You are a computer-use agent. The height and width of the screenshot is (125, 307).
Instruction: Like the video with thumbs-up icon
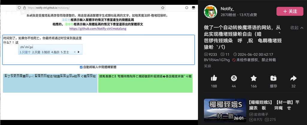pyautogui.click(x=214, y=78)
